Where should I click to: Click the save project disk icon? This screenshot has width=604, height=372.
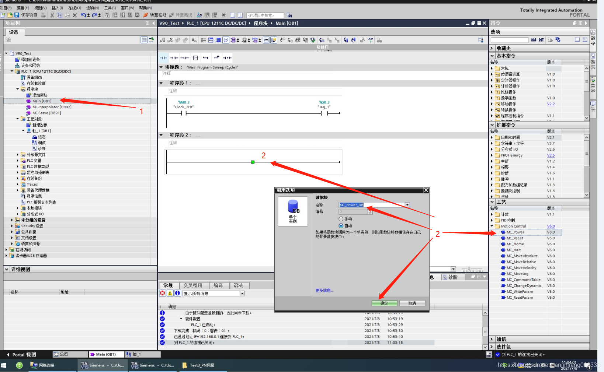17,15
